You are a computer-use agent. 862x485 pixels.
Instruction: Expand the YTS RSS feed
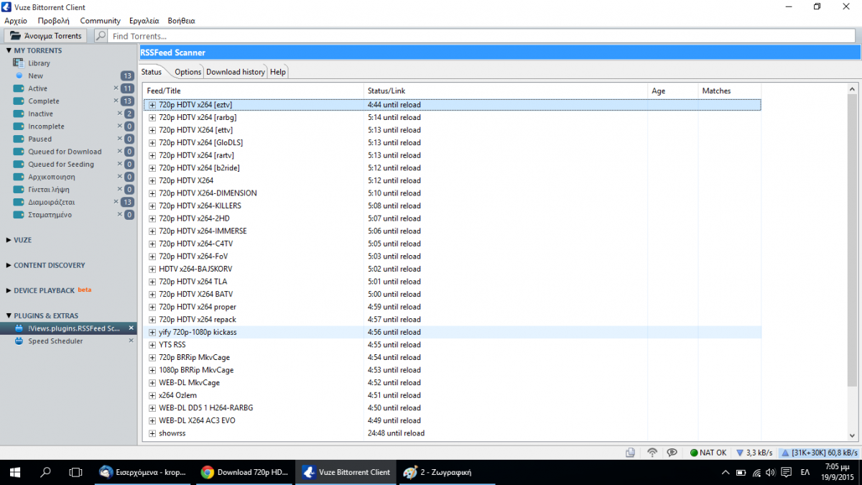coord(152,345)
